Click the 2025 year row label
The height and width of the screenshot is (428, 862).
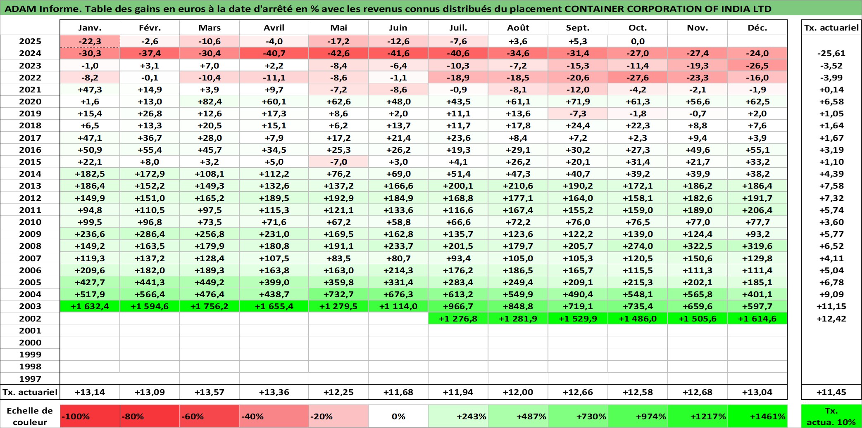click(x=30, y=41)
